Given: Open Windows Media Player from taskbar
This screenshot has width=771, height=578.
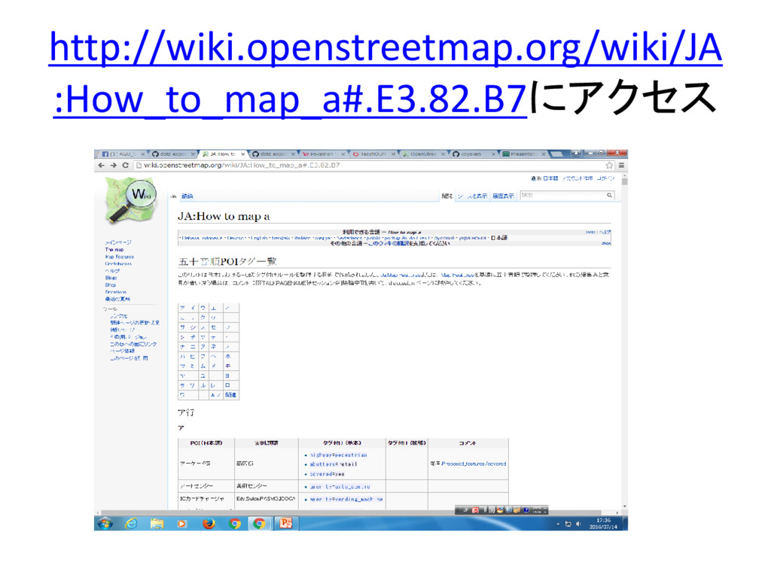Looking at the screenshot, I should (x=182, y=524).
